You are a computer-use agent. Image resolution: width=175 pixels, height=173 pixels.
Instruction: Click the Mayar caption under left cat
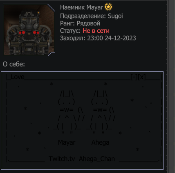click(67, 143)
